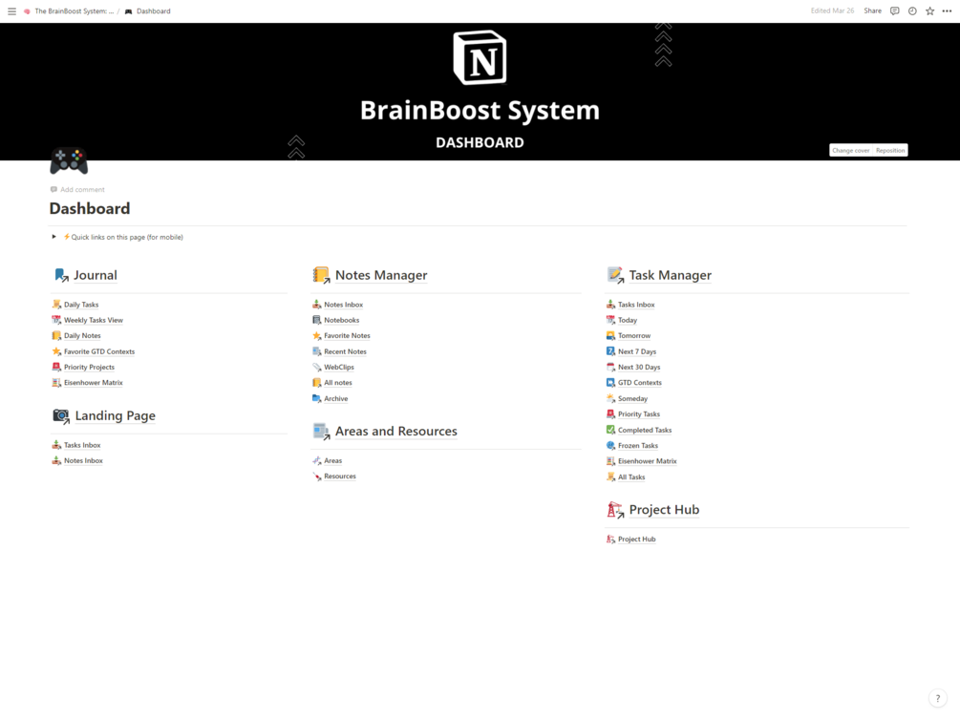Select the Dashboard breadcrumb item
Viewport: 960px width, 720px height.
[x=153, y=11]
